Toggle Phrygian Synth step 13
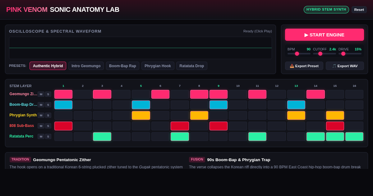373x196 pixels. 296,115
